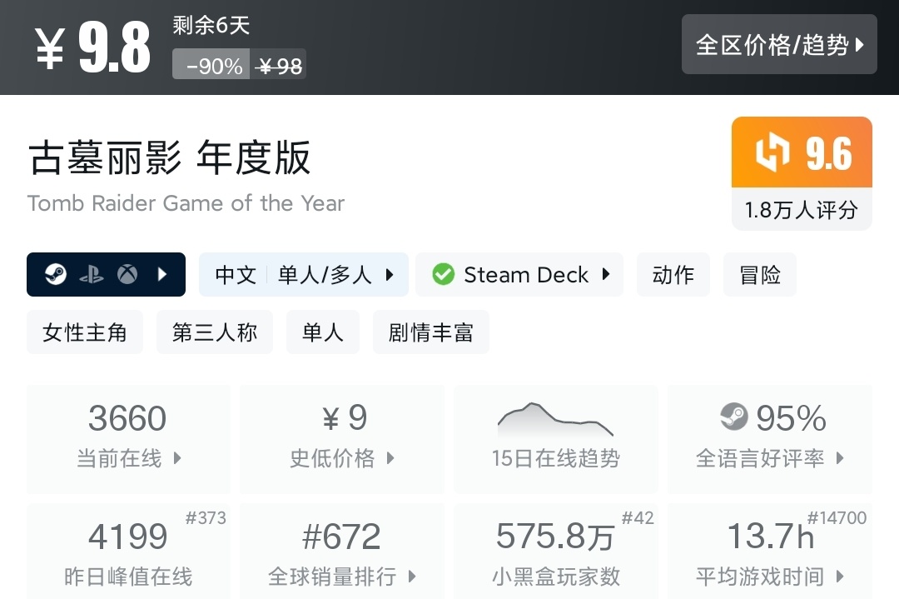Click the Xbox platform icon

[127, 274]
